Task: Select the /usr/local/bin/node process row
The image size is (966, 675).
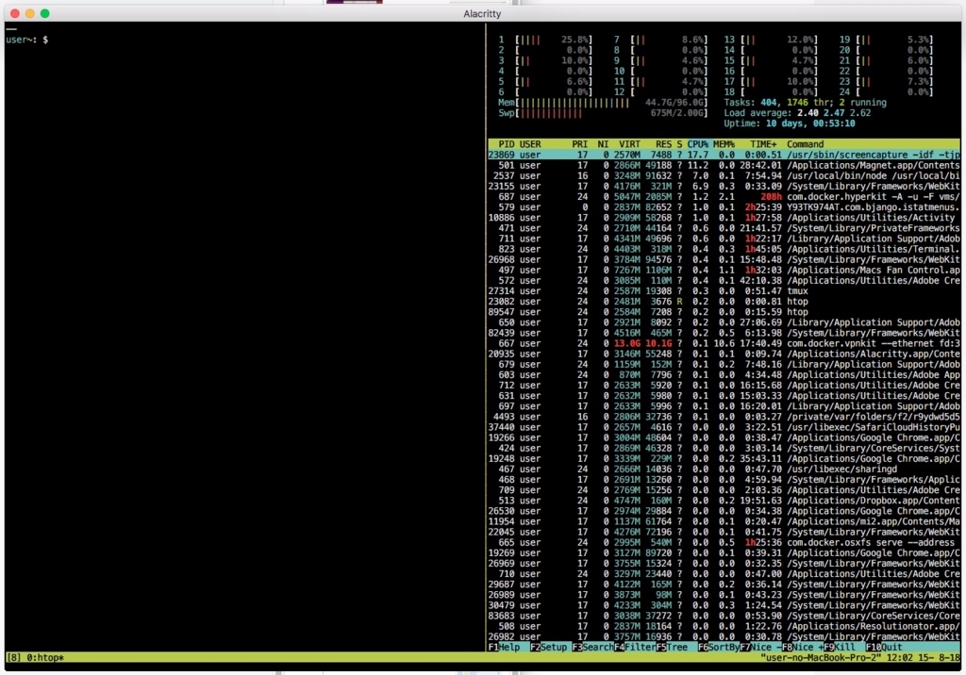Action: [724, 175]
